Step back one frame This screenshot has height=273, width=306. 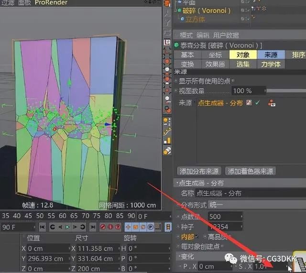(x=60, y=227)
